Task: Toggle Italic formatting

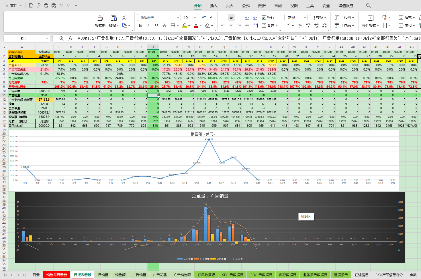Action: (148, 26)
